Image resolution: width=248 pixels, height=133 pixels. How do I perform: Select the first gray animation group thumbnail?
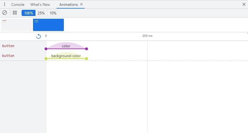[16, 25]
